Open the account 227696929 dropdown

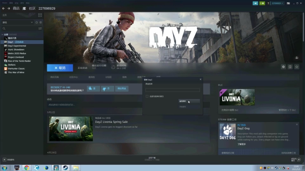[x=277, y=3]
